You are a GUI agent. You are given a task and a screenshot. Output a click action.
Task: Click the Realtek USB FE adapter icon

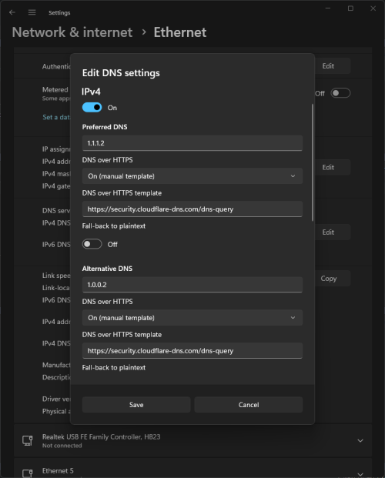click(x=28, y=440)
